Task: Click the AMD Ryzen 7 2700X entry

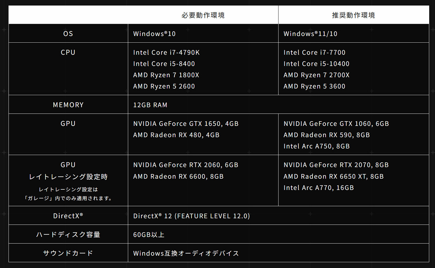Action: click(316, 75)
